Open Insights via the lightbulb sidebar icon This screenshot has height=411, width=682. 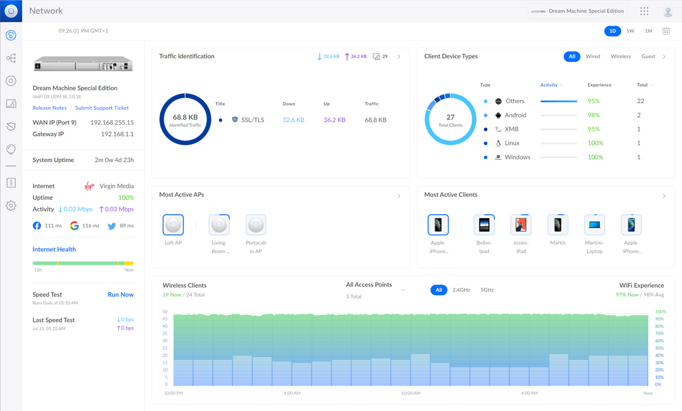[11, 149]
